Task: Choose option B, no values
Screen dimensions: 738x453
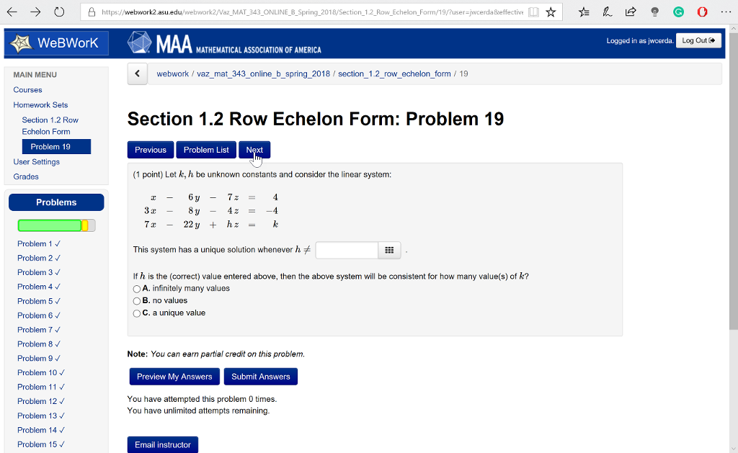Action: [x=136, y=300]
